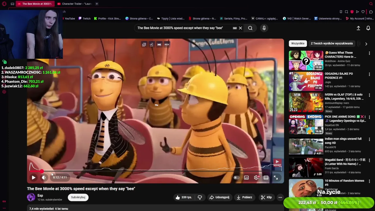Switch to theater mode view
Screen dimensions: 375x211
coord(266,178)
